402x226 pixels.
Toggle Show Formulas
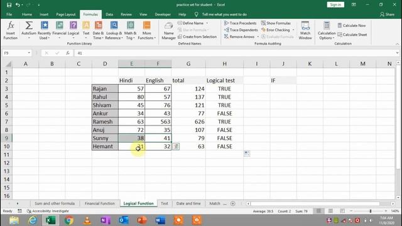click(x=276, y=23)
